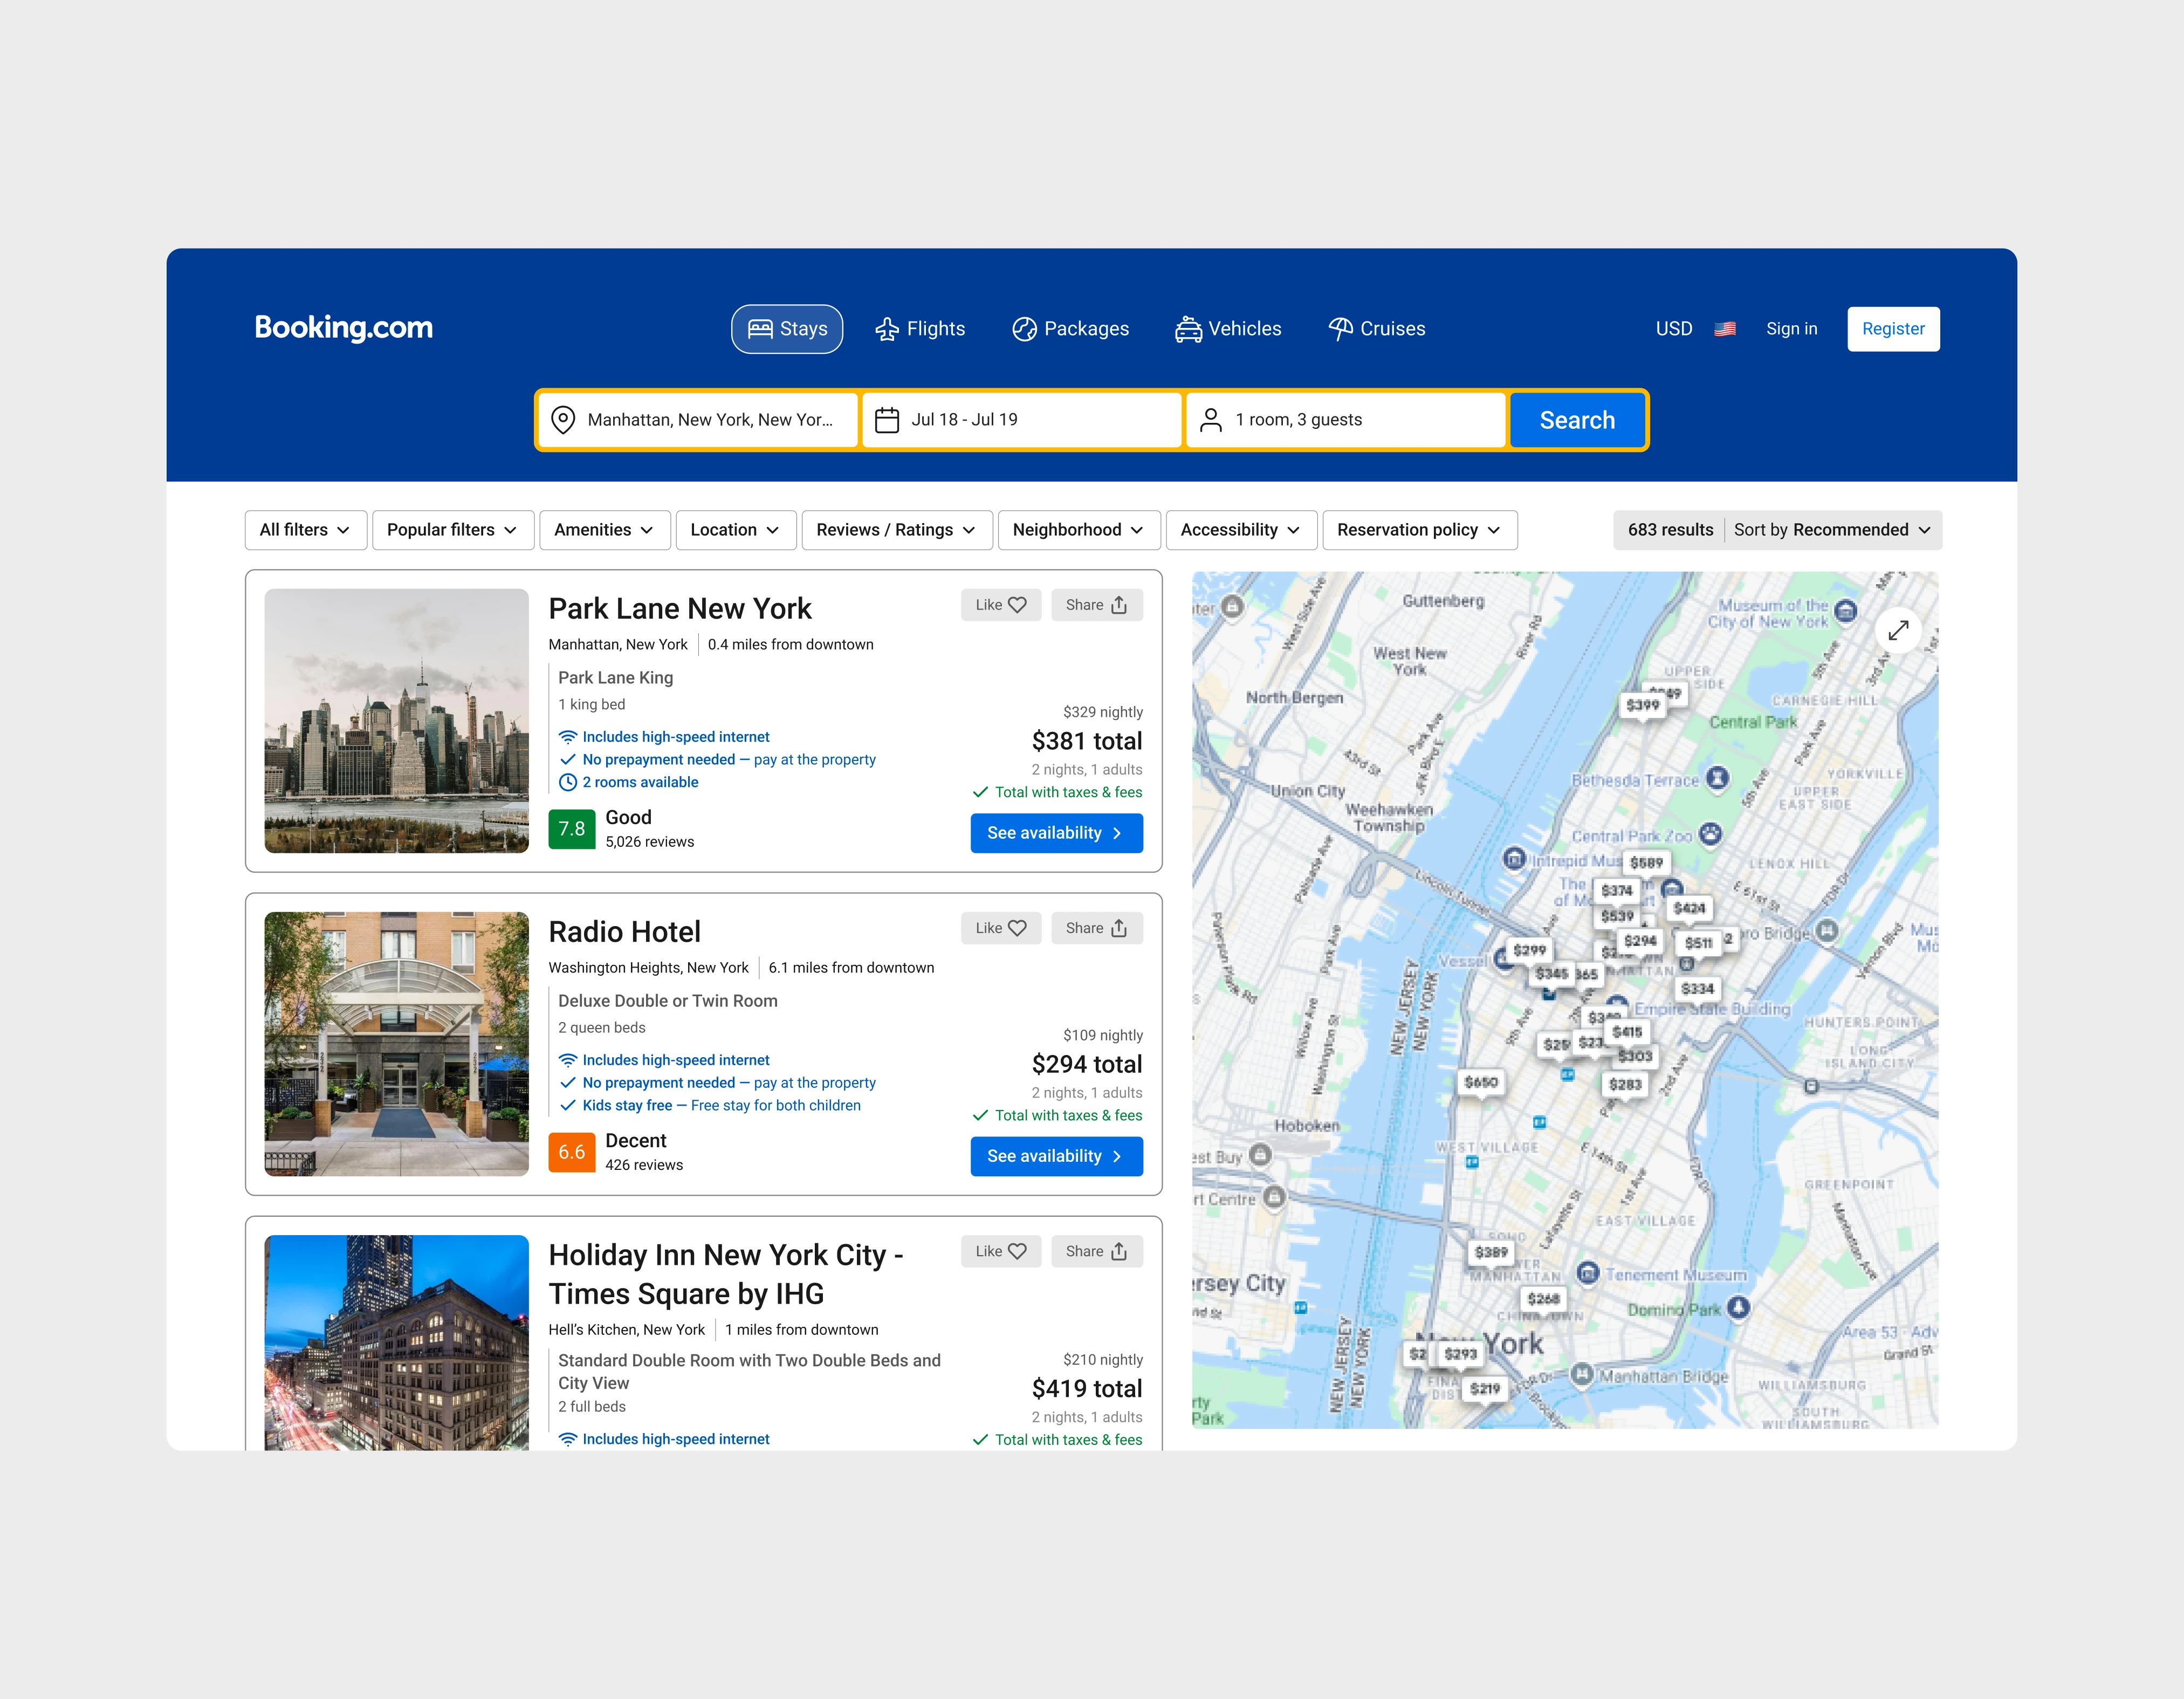Select the Stays bed icon in navigation
This screenshot has width=2184, height=1699.
pos(760,328)
